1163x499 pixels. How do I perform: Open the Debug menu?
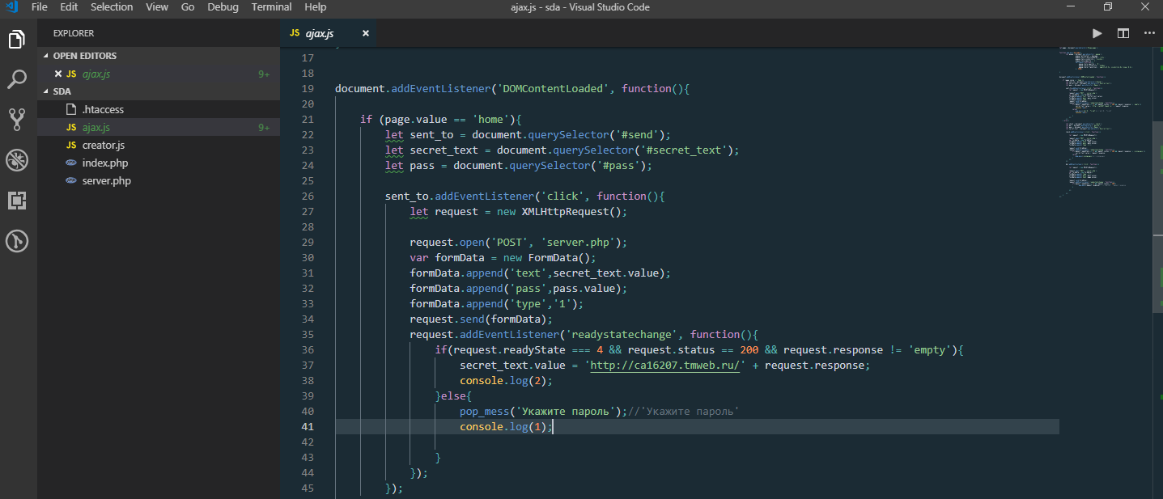pos(223,7)
